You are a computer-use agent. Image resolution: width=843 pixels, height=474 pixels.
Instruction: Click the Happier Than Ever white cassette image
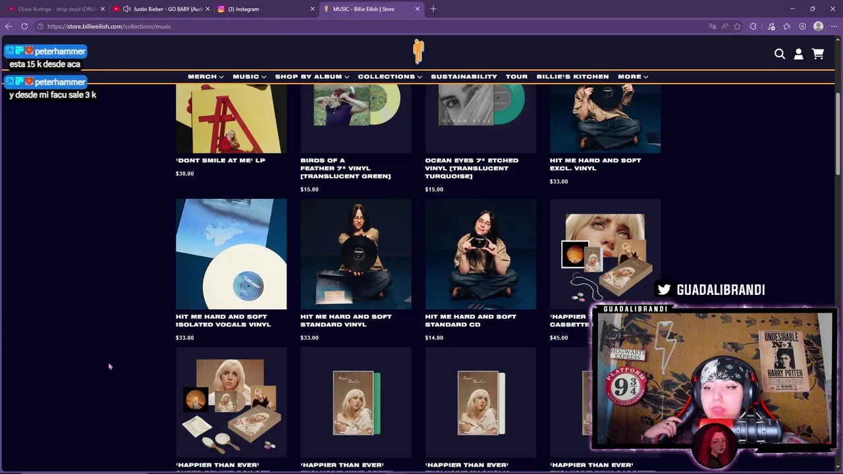pos(480,402)
